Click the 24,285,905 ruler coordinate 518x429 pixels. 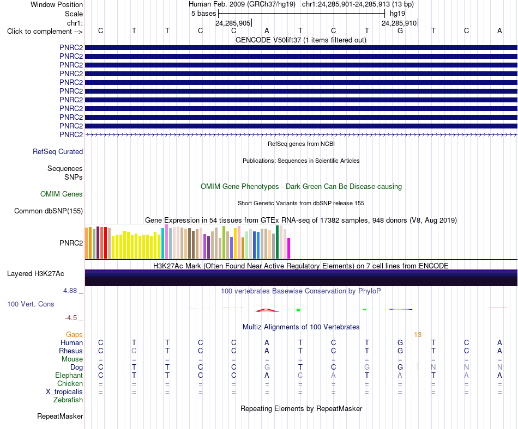tap(233, 23)
